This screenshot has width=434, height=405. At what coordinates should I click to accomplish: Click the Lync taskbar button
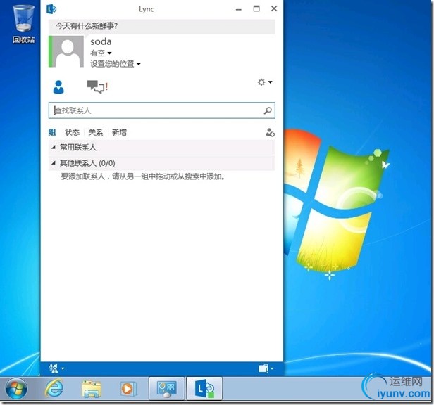tap(204, 388)
